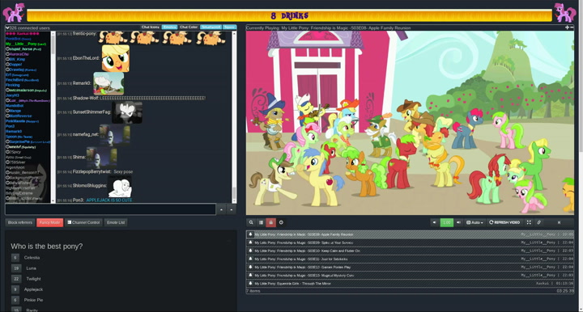Toggle Fancy Mode off

50,222
